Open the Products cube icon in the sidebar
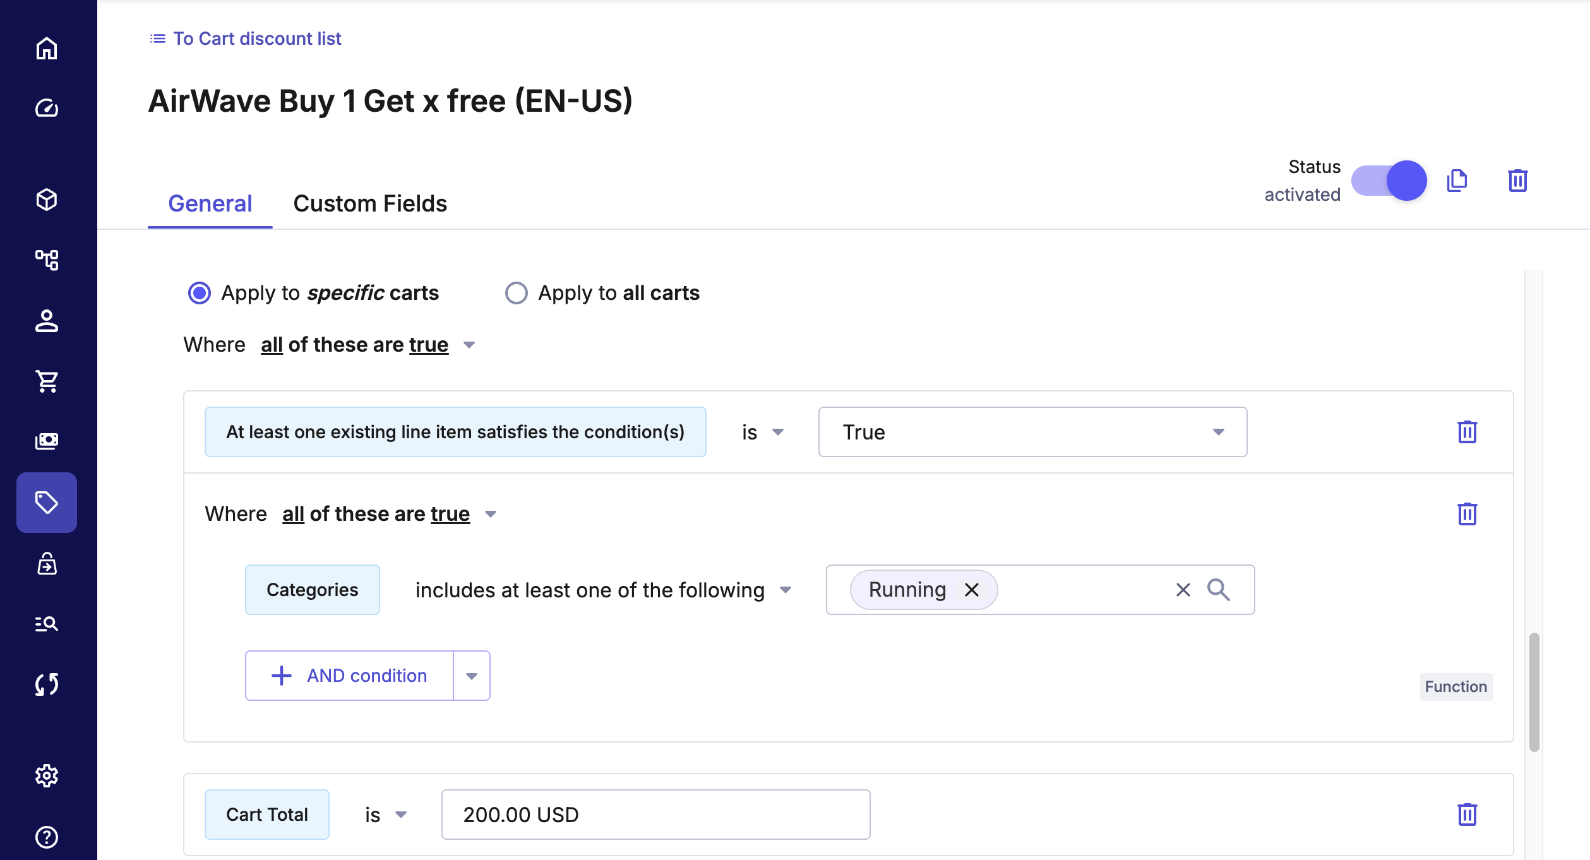 point(47,200)
